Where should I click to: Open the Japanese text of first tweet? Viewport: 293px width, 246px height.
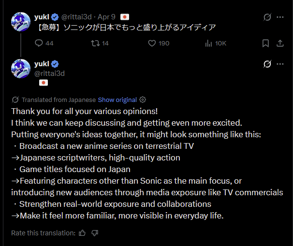coord(126,28)
